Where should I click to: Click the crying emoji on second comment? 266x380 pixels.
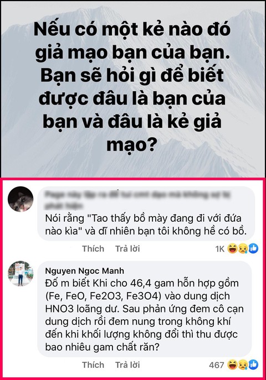pos(243,365)
